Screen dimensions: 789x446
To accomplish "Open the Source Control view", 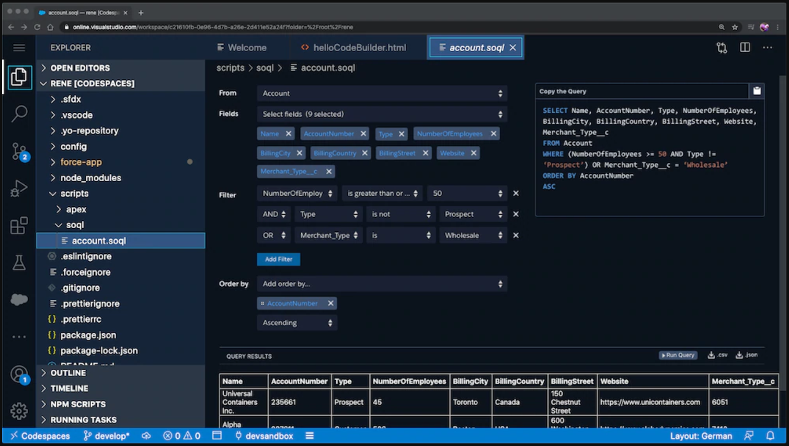I will 19,151.
